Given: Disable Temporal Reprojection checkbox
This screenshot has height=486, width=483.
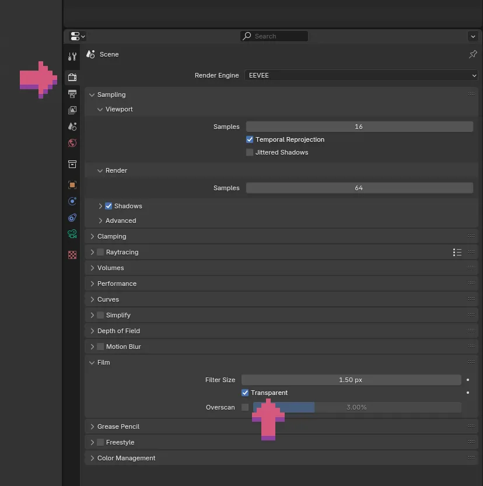Looking at the screenshot, I should [250, 139].
